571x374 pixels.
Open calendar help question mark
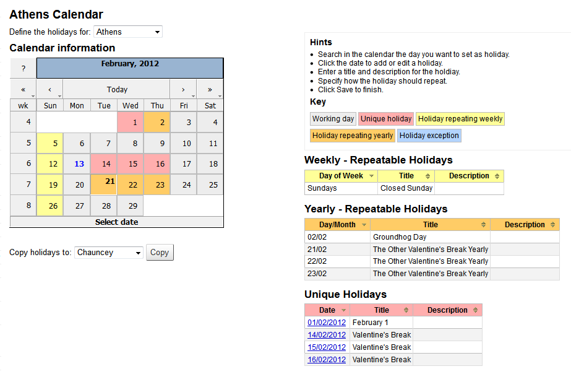click(23, 68)
